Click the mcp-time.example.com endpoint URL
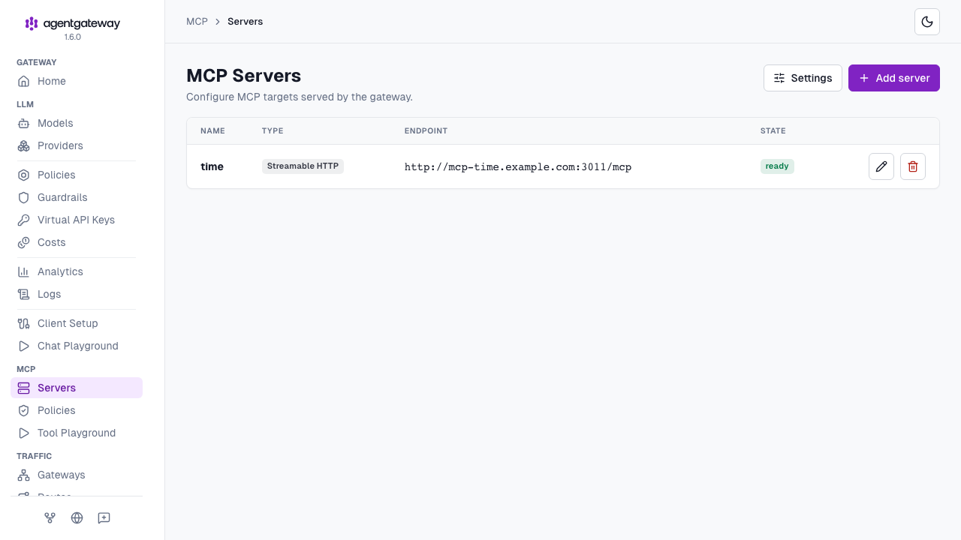Image resolution: width=961 pixels, height=540 pixels. pos(518,167)
